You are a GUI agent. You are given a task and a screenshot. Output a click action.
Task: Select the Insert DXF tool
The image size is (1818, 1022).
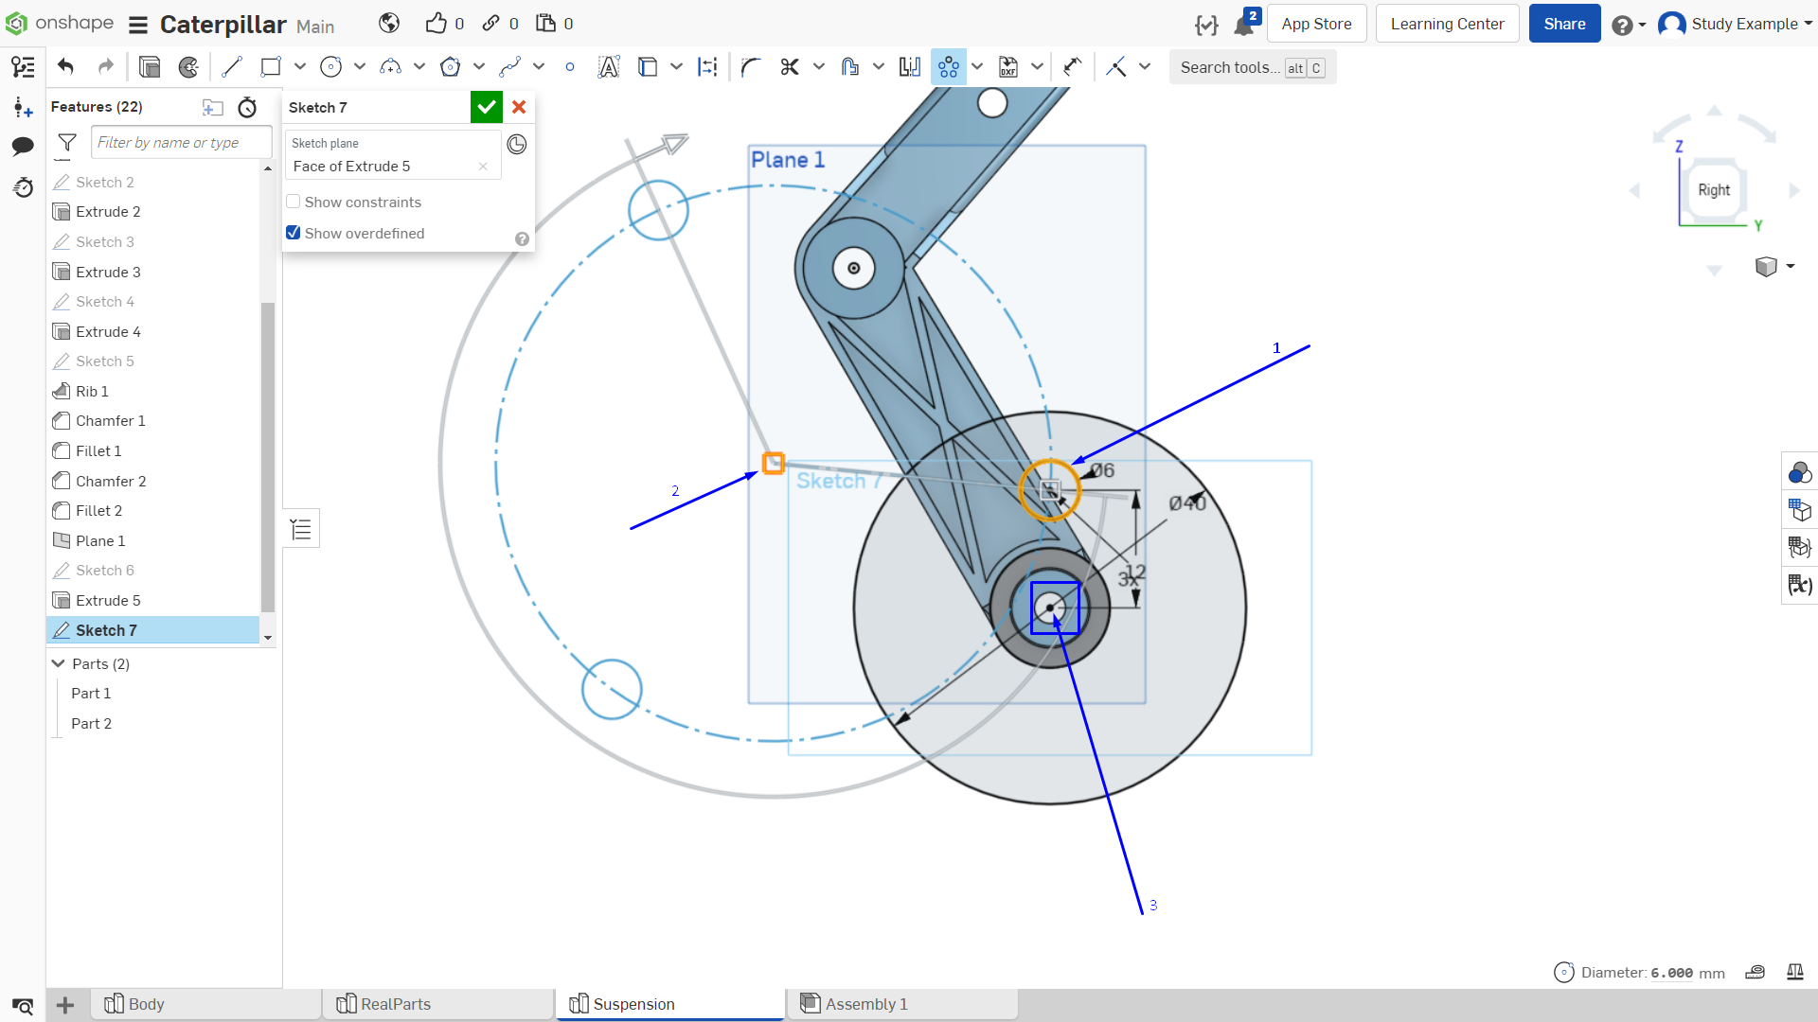(x=1008, y=67)
